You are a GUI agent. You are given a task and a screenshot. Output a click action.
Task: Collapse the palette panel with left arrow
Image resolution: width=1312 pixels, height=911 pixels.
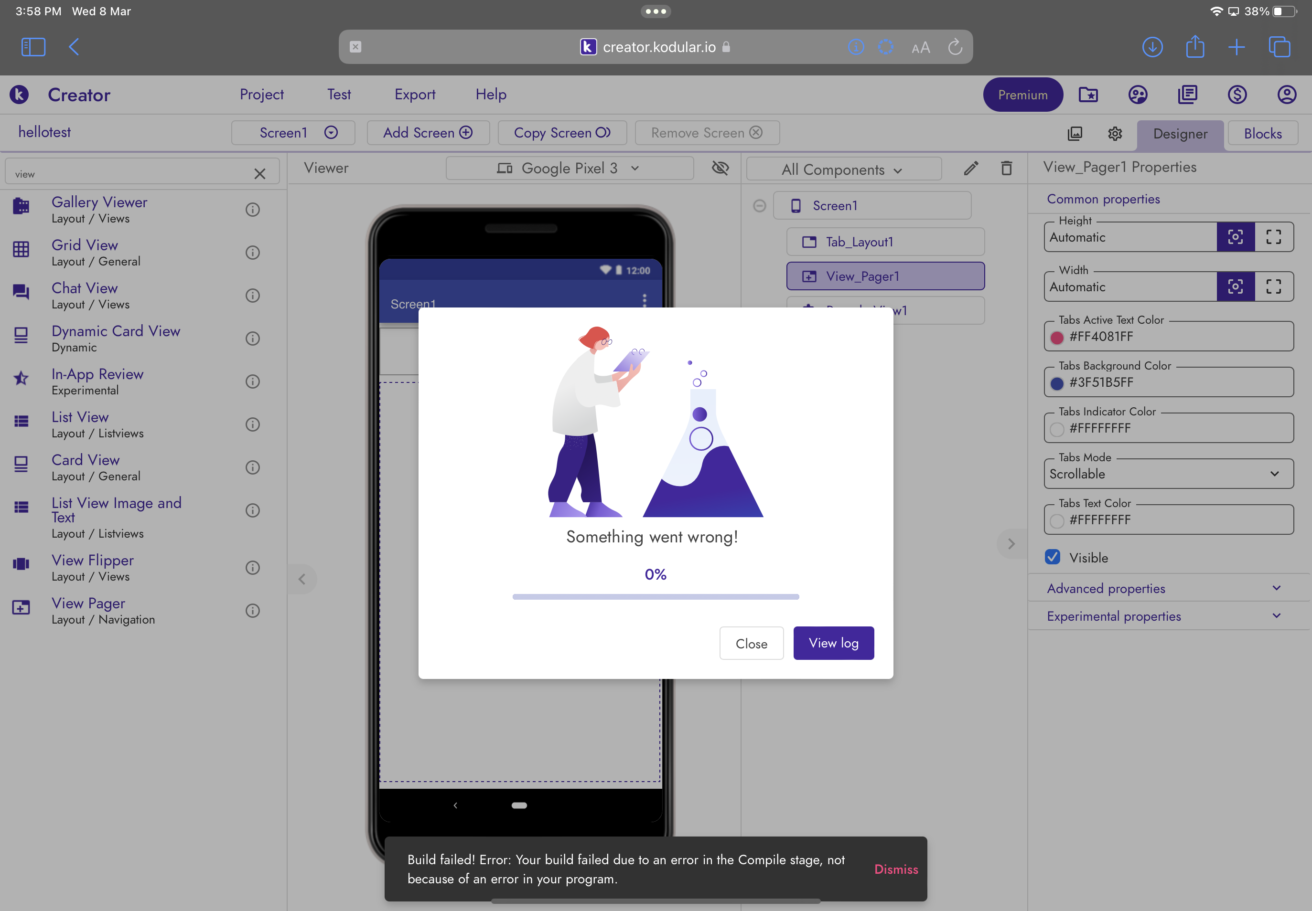(x=302, y=579)
